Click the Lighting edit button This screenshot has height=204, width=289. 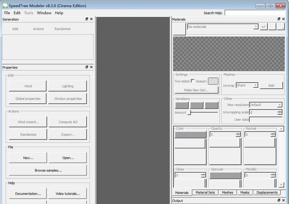pyautogui.click(x=67, y=86)
